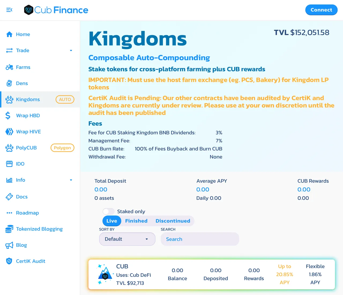Click the Info bar chart icon
Viewport: 343px width, 295px height.
tap(9, 180)
